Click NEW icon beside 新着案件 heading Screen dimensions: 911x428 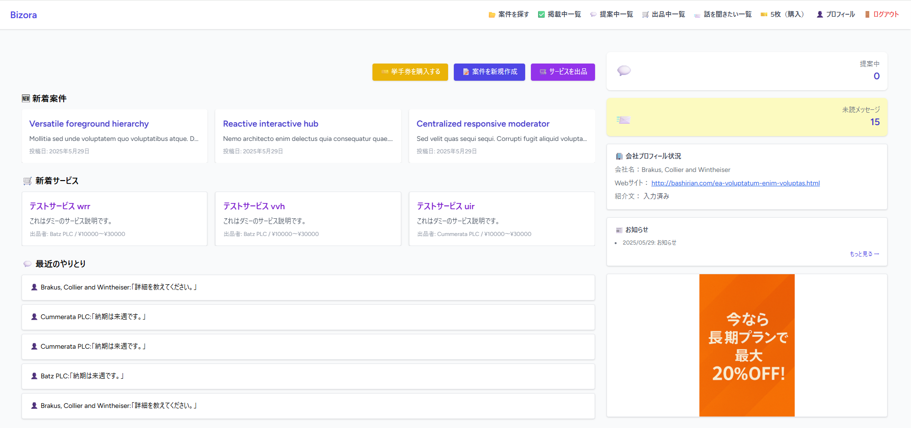pyautogui.click(x=26, y=98)
